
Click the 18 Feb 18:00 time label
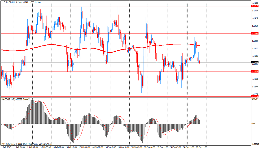(110, 147)
